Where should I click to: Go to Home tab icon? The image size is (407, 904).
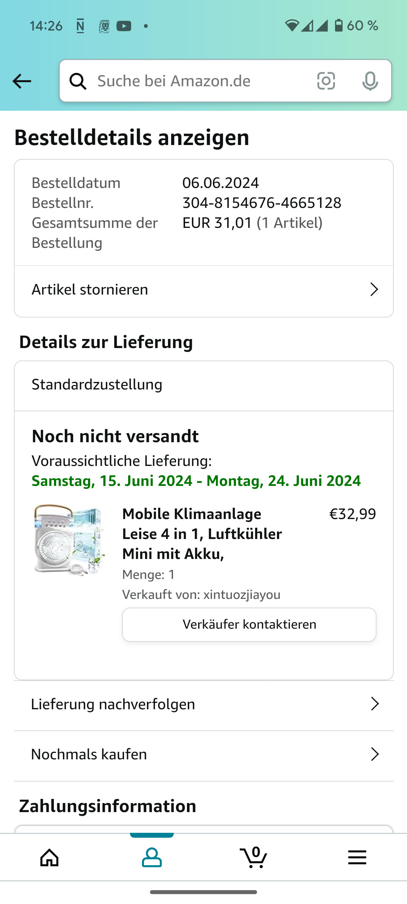(x=50, y=858)
